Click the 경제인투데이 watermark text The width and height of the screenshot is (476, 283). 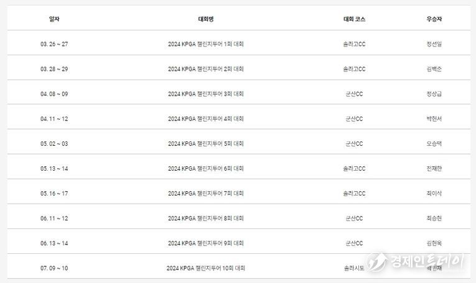pos(427,261)
